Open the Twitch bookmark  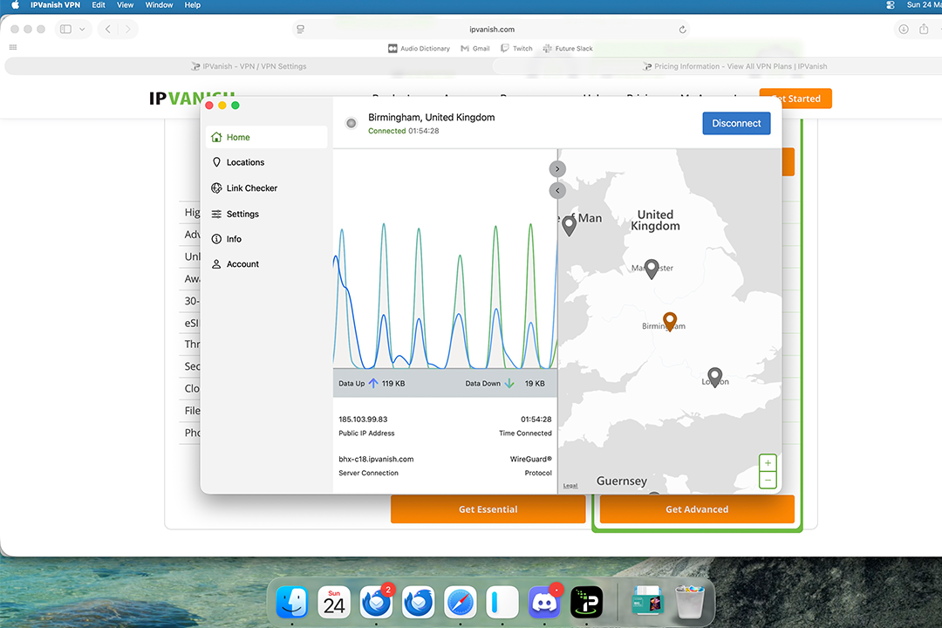tap(516, 49)
